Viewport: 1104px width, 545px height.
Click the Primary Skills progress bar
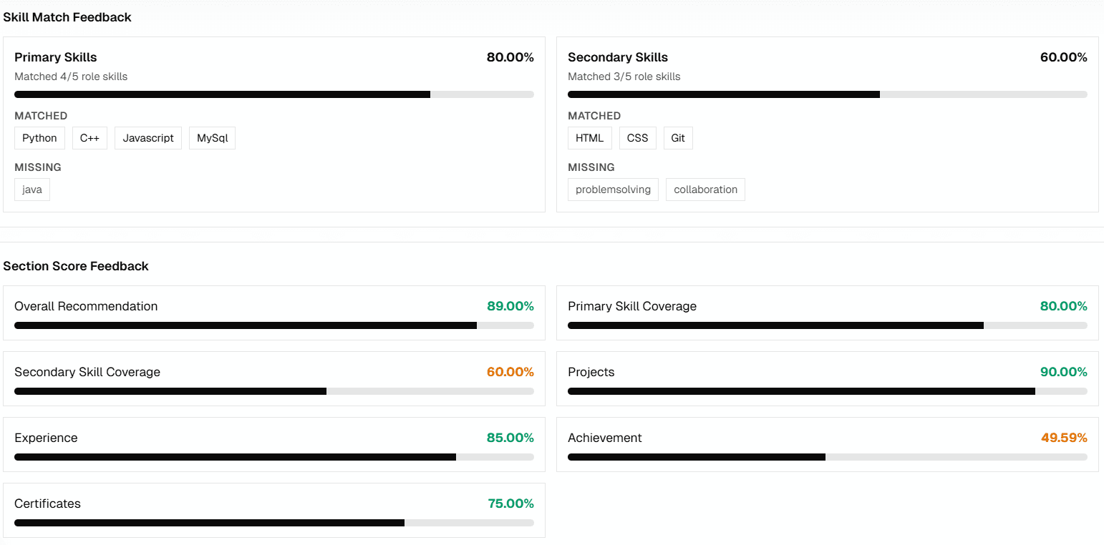[x=274, y=94]
